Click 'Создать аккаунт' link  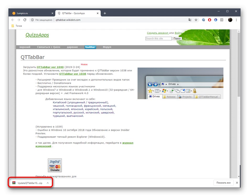point(158,33)
